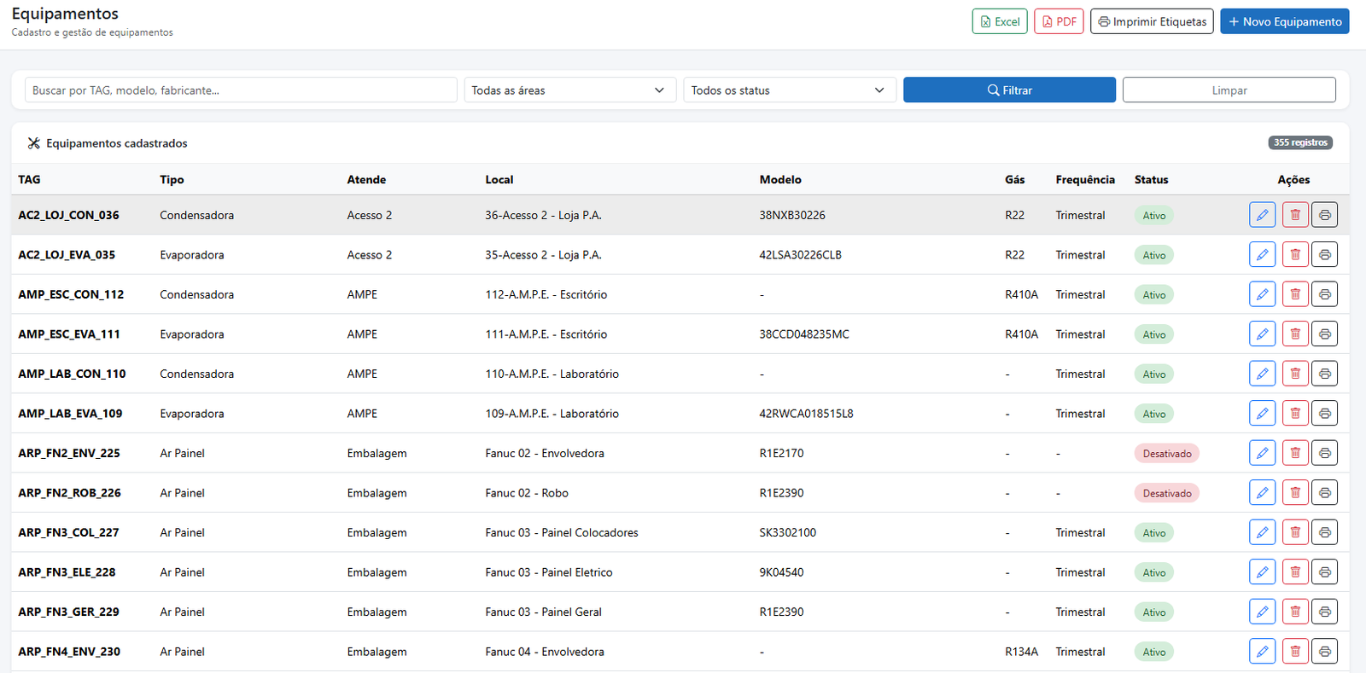Image resolution: width=1366 pixels, height=673 pixels.
Task: Click the Frequência column header
Action: pos(1085,179)
